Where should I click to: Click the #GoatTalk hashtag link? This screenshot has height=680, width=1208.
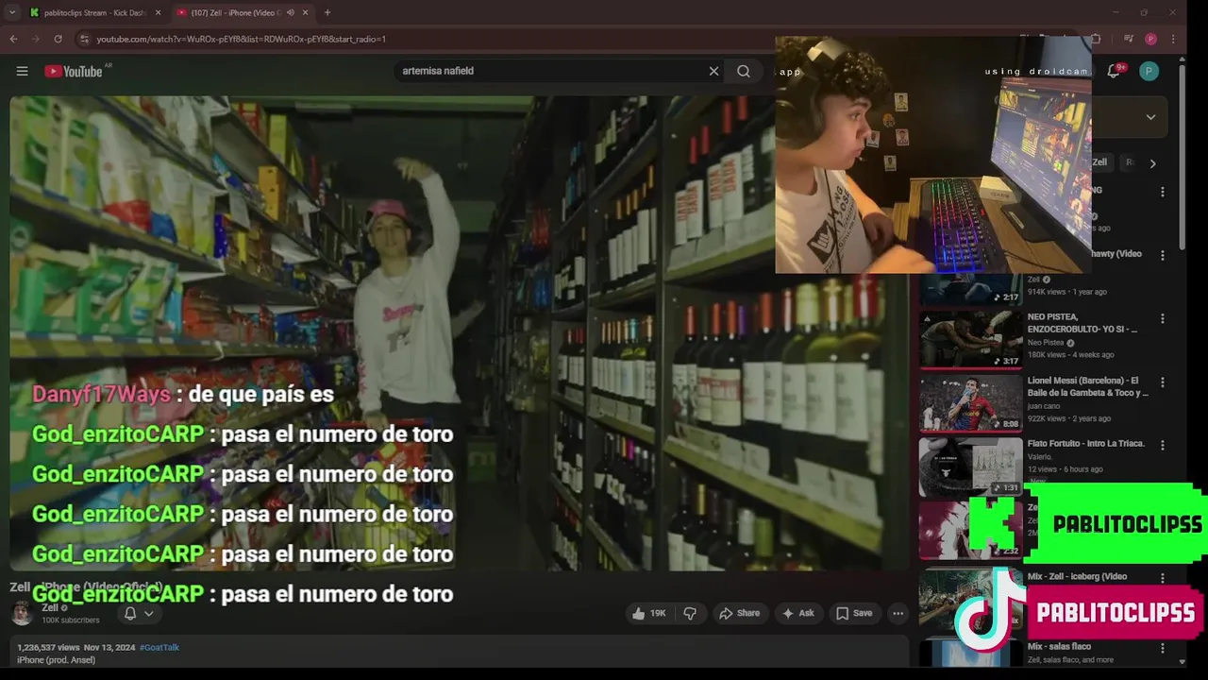pos(159,647)
